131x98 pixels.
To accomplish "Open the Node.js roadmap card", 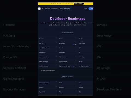I will [x=85, y=87].
